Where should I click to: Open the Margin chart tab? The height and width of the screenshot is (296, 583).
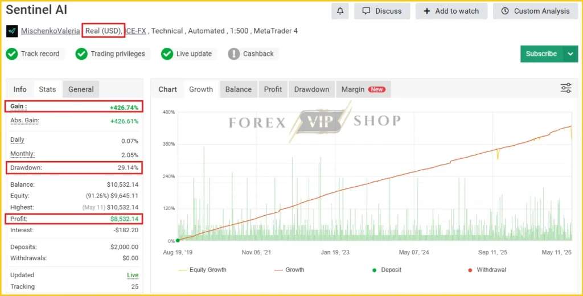[364, 89]
